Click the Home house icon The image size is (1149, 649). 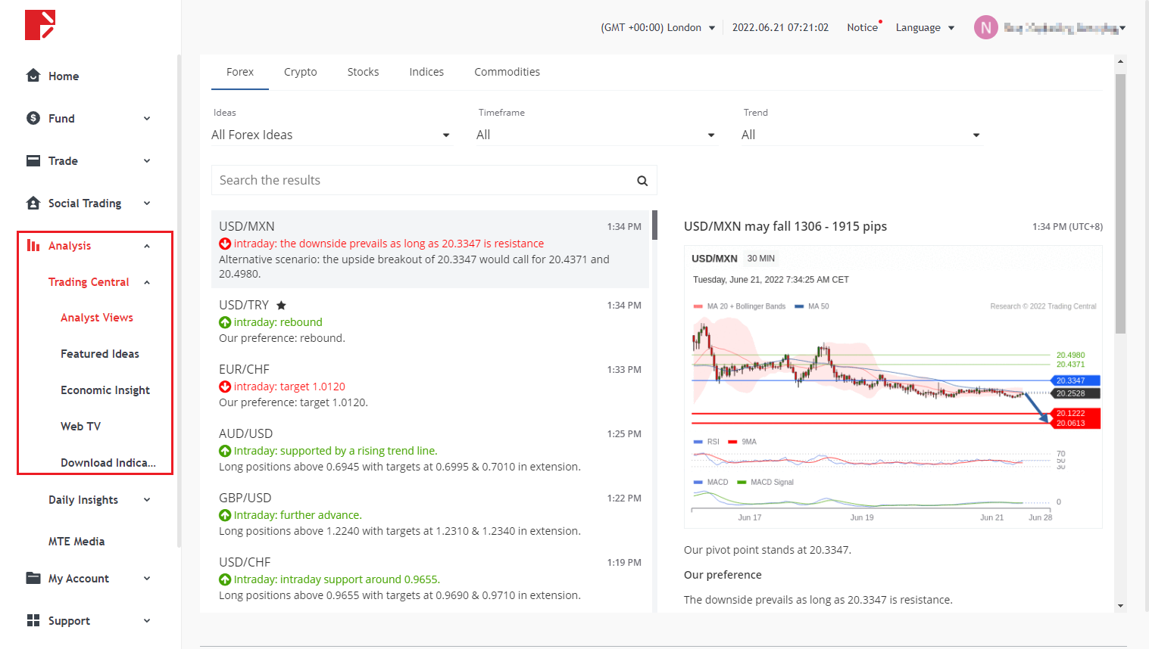click(33, 76)
